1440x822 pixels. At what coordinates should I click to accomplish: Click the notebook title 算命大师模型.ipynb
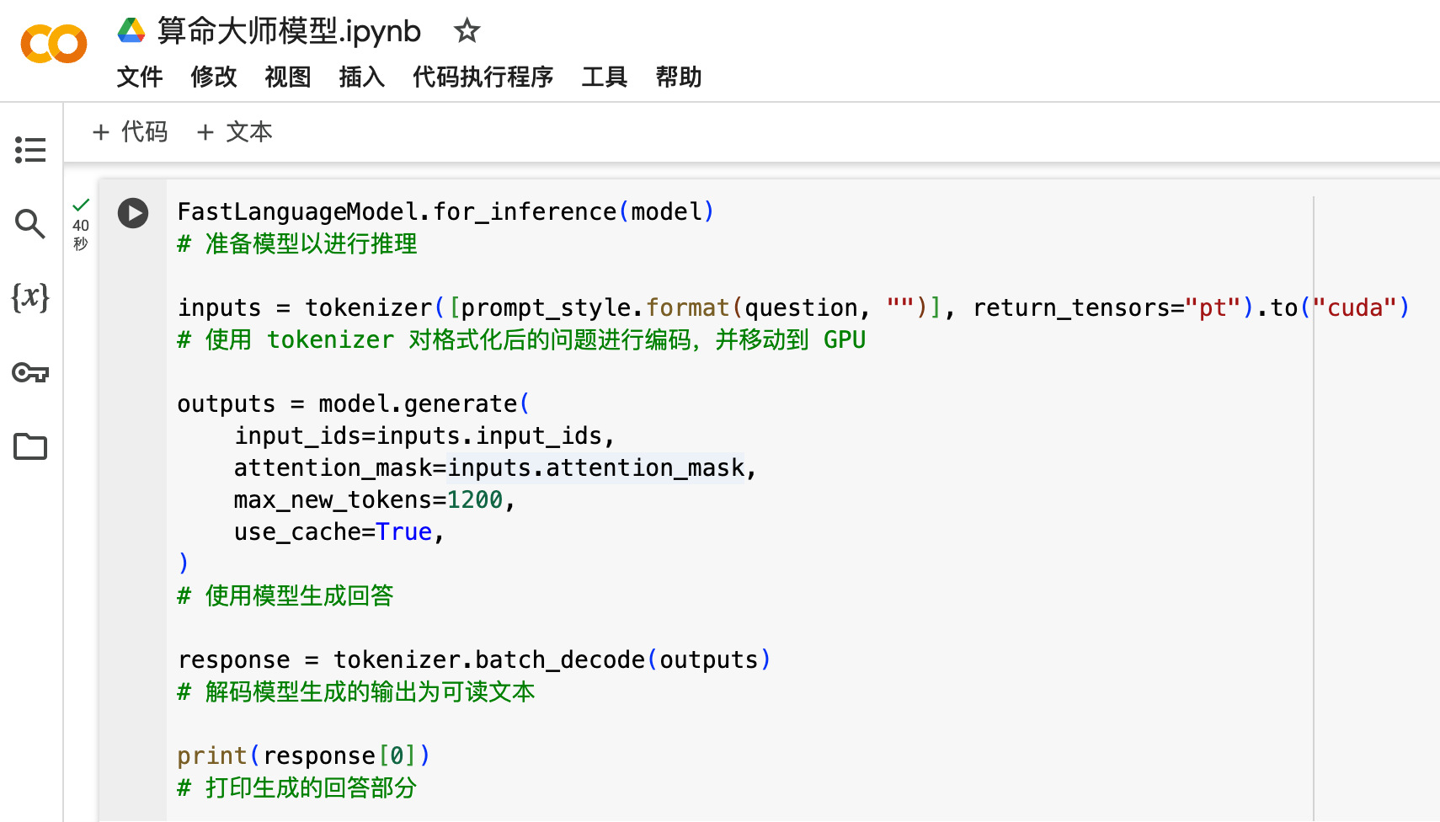289,31
